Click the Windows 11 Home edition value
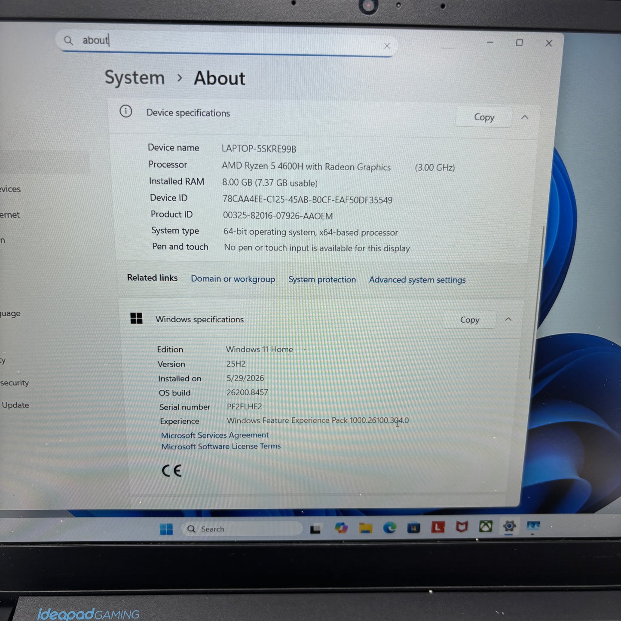The height and width of the screenshot is (621, 621). click(x=260, y=349)
